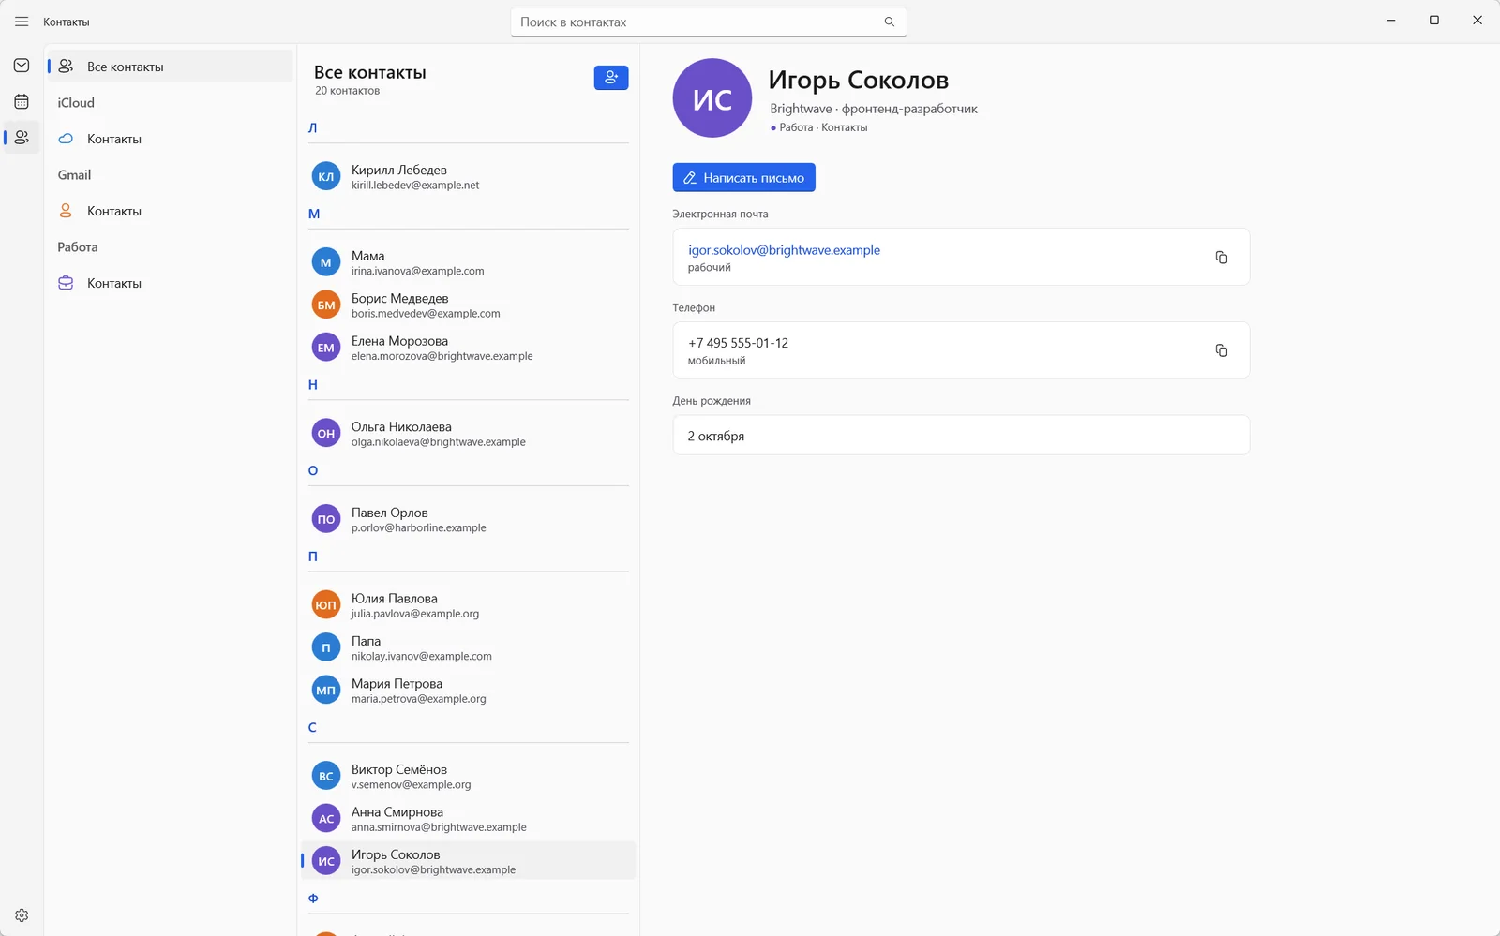Click the ИС avatar in contact details

[x=712, y=98]
